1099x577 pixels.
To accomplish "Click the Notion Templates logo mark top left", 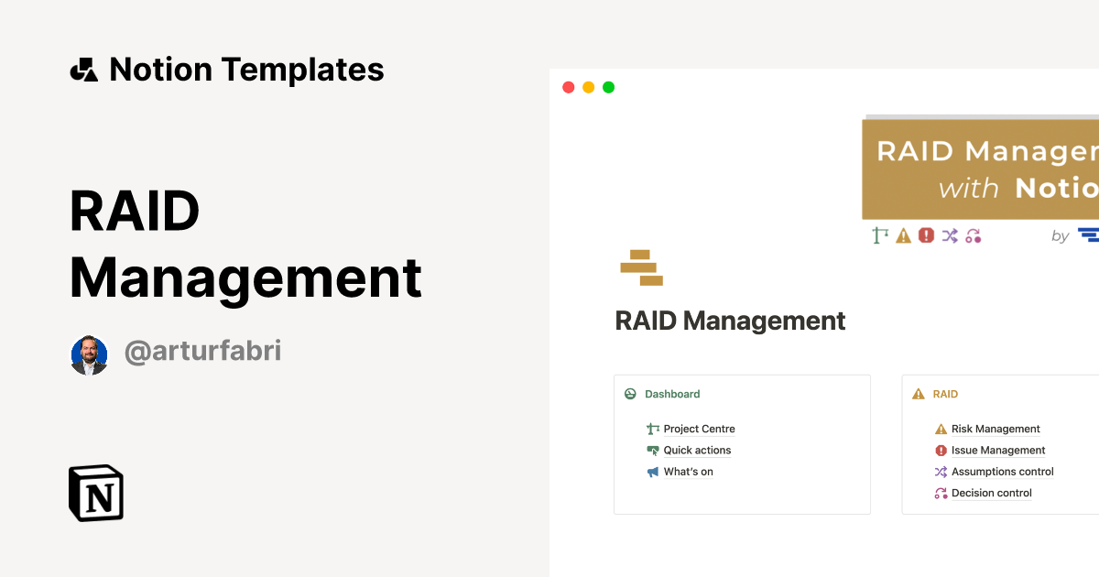I will (x=83, y=69).
